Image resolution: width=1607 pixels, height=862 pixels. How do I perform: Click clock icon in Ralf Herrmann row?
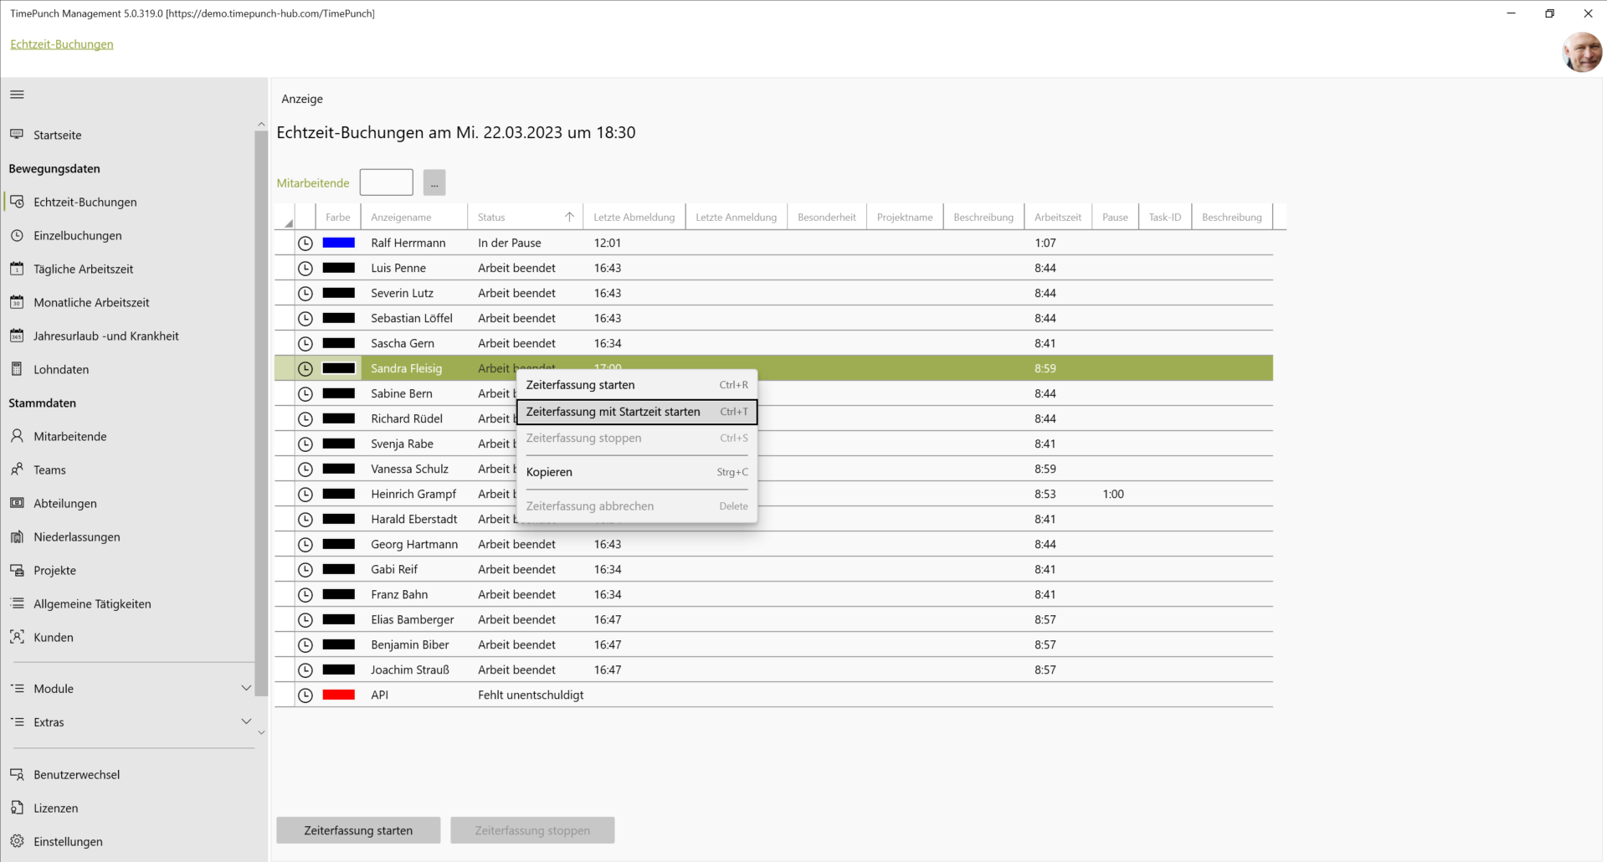(x=305, y=243)
